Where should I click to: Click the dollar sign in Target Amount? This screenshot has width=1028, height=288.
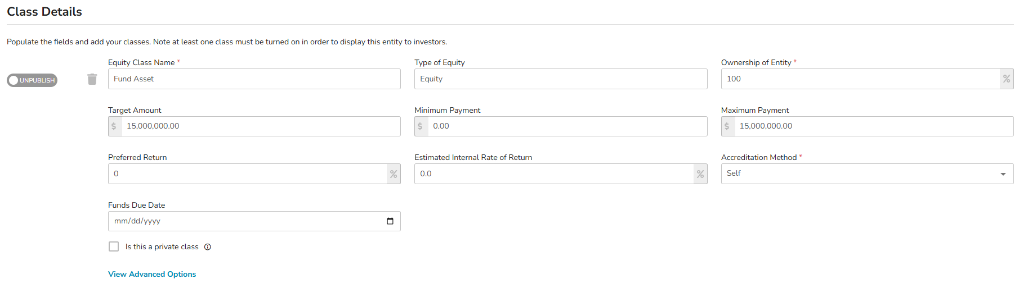[114, 126]
